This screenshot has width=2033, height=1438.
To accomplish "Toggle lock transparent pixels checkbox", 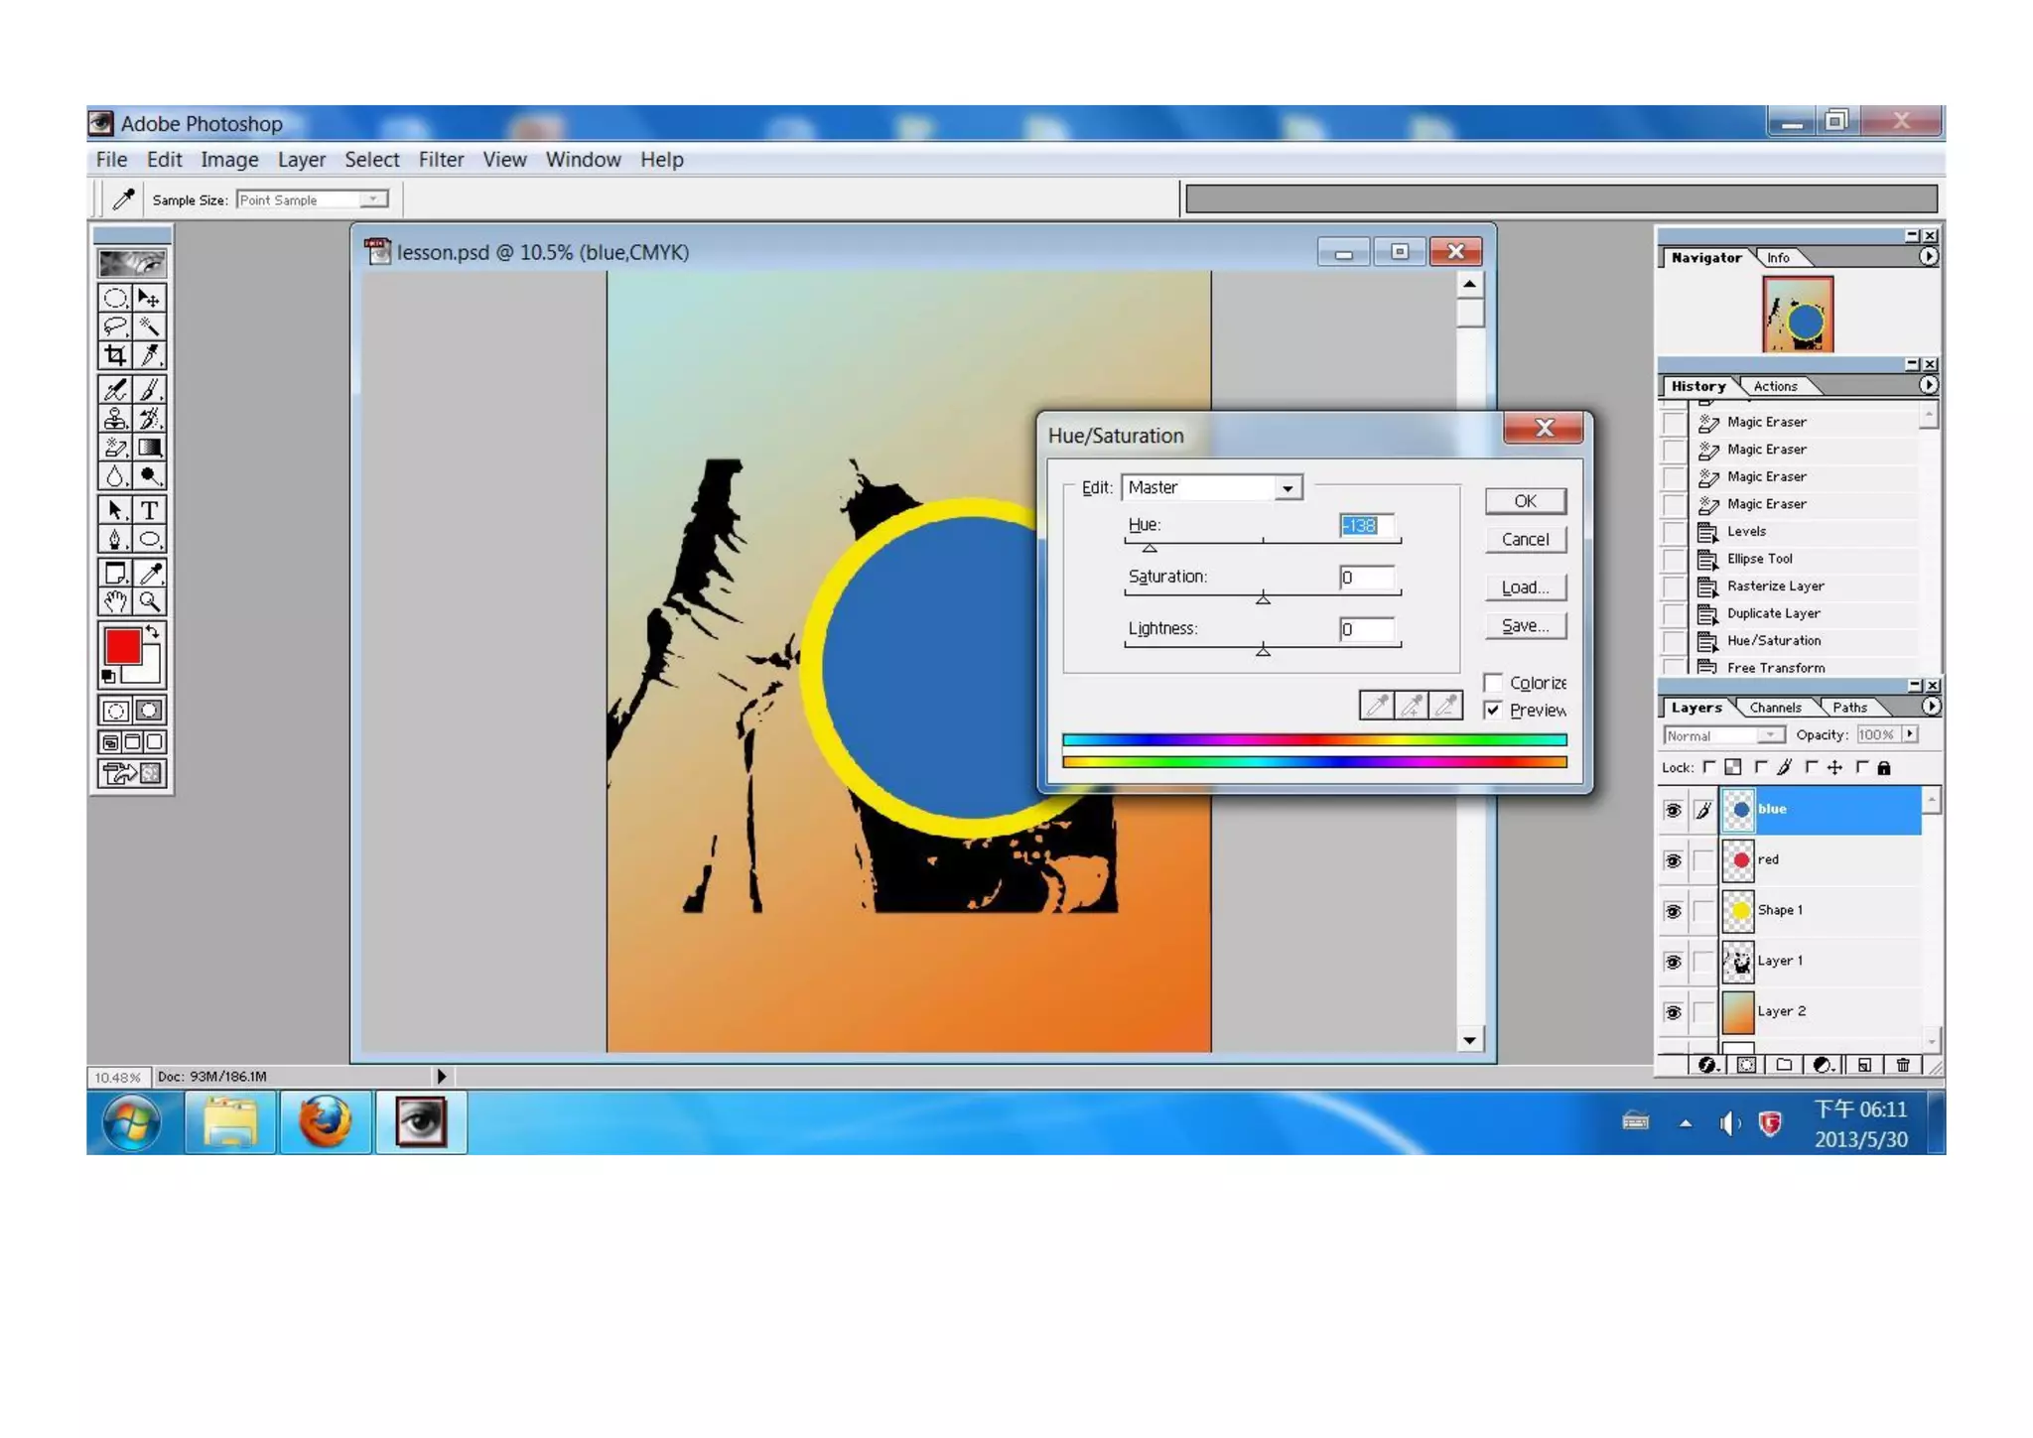I will [x=1709, y=767].
